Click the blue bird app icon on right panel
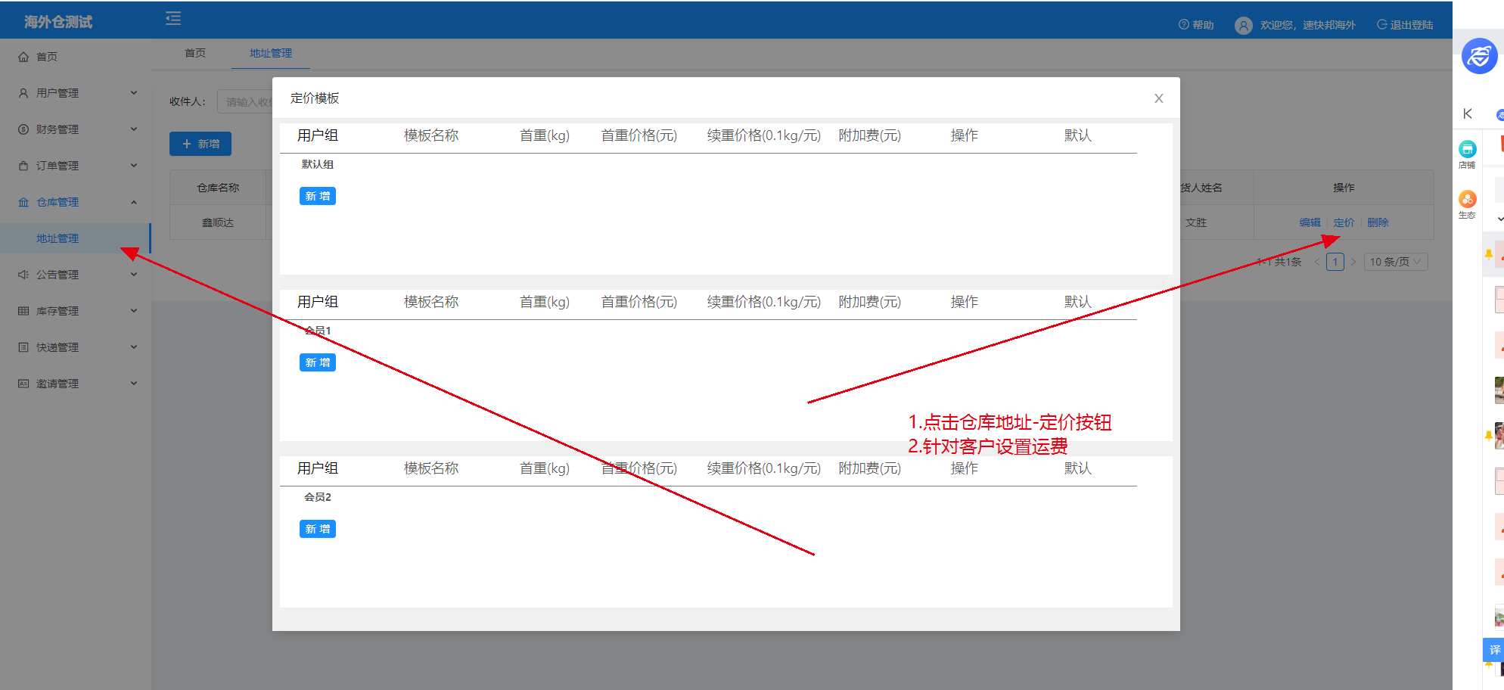1504x690 pixels. [1479, 57]
